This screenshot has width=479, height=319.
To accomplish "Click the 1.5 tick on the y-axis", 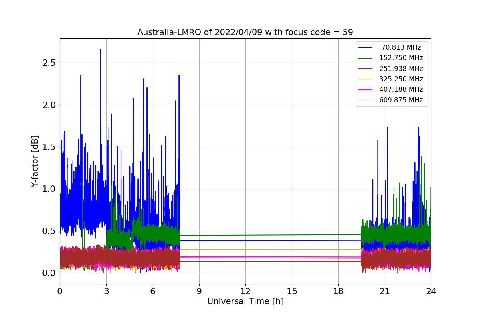I will (x=49, y=147).
